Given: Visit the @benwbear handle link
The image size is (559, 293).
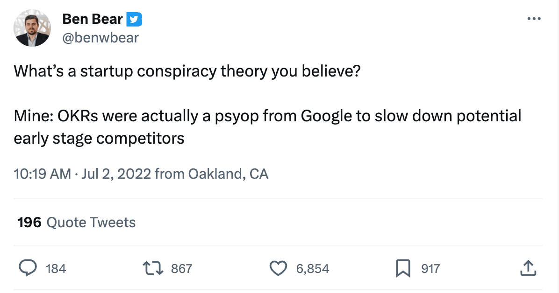Looking at the screenshot, I should coord(100,37).
